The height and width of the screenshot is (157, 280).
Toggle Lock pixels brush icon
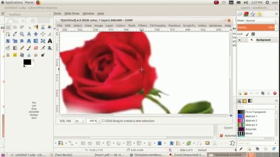coord(247,34)
